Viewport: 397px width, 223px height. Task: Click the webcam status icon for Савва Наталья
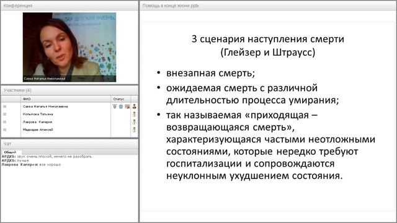(x=127, y=107)
